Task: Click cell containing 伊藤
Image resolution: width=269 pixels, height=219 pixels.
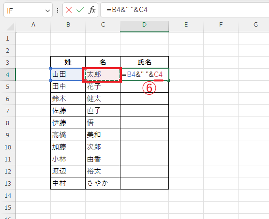Action: pos(68,123)
